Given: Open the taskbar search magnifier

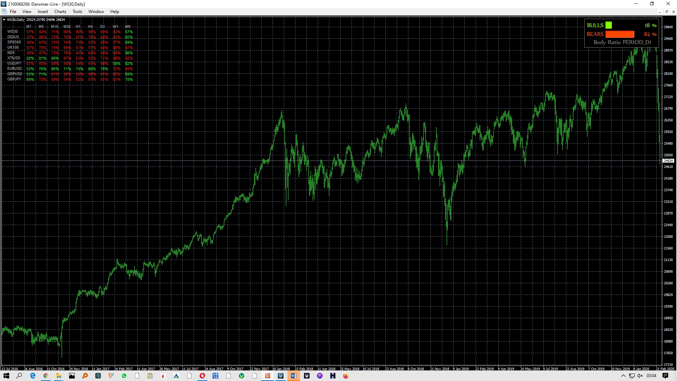Looking at the screenshot, I should coord(19,376).
